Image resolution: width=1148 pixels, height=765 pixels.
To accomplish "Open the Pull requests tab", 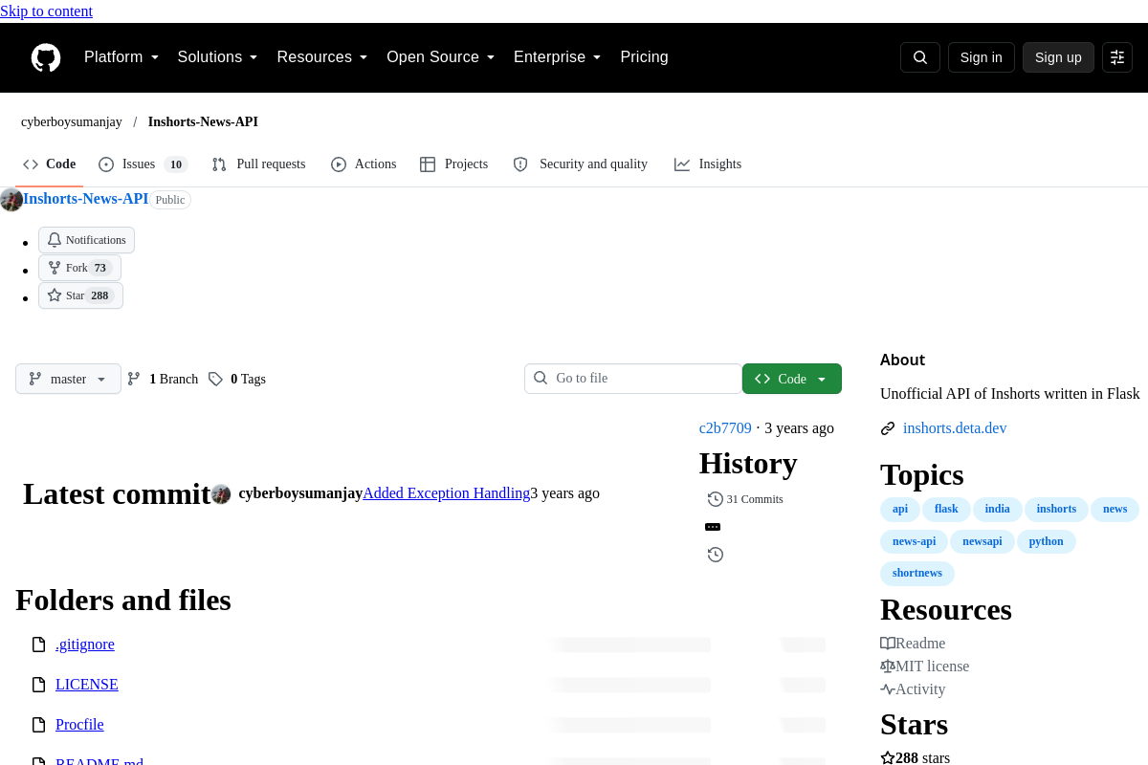I will pyautogui.click(x=259, y=164).
